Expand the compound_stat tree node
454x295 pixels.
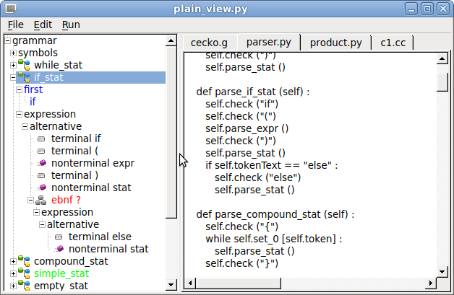pos(13,262)
